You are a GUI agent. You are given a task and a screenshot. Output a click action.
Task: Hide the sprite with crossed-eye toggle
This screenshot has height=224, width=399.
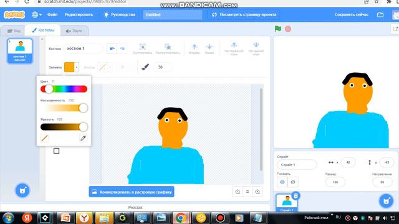(x=293, y=182)
